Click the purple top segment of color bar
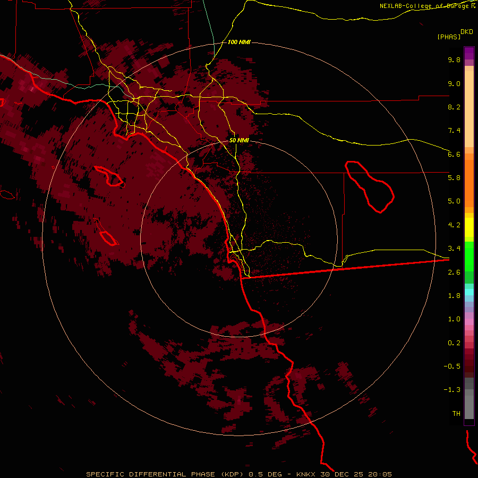478x478 pixels. click(x=469, y=53)
